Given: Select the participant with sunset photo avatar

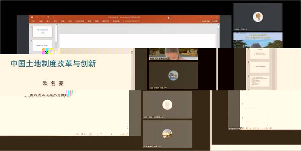Looking at the screenshot, I should (167, 133).
